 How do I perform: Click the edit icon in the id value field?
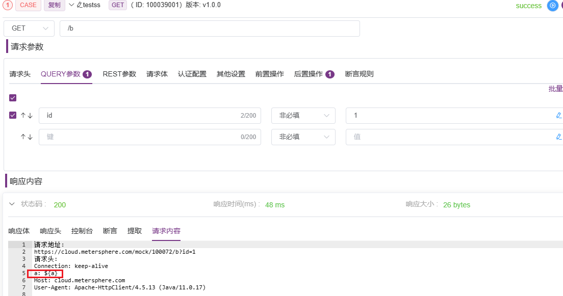click(x=559, y=115)
